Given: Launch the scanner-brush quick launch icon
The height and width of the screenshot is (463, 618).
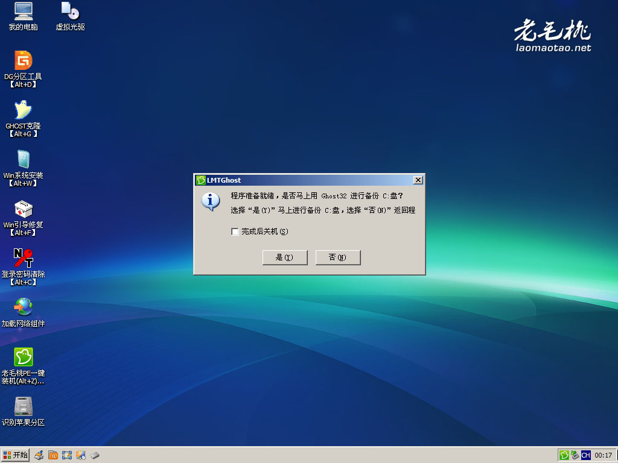Looking at the screenshot, I should (x=39, y=456).
